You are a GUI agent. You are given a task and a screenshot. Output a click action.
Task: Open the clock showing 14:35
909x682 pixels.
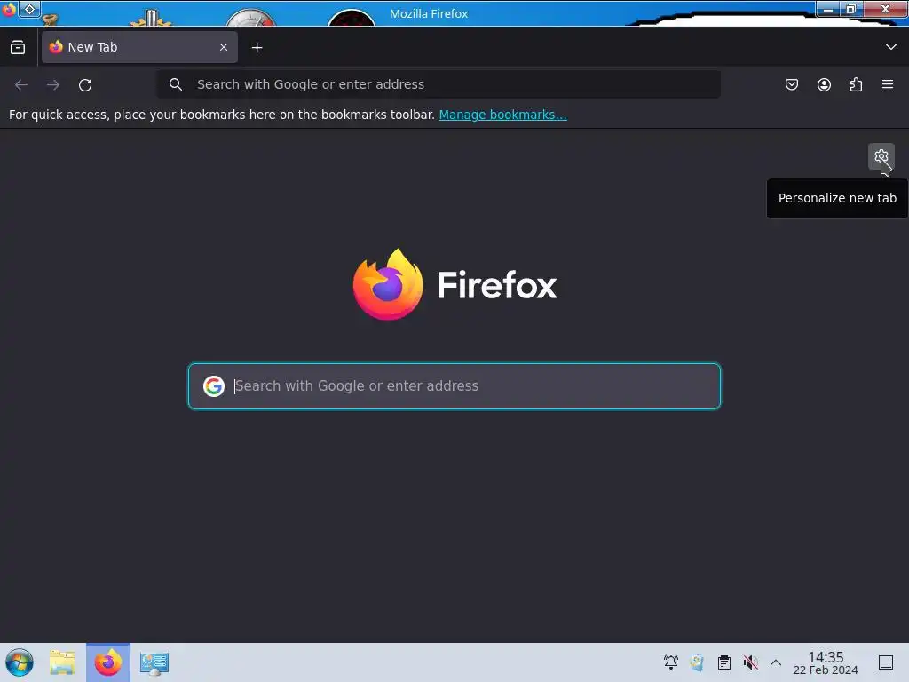(x=826, y=662)
